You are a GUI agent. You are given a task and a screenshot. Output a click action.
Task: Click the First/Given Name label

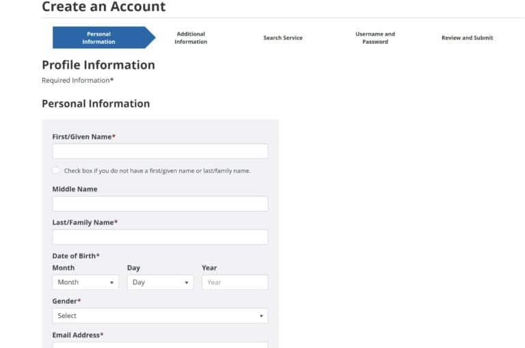[x=83, y=137]
